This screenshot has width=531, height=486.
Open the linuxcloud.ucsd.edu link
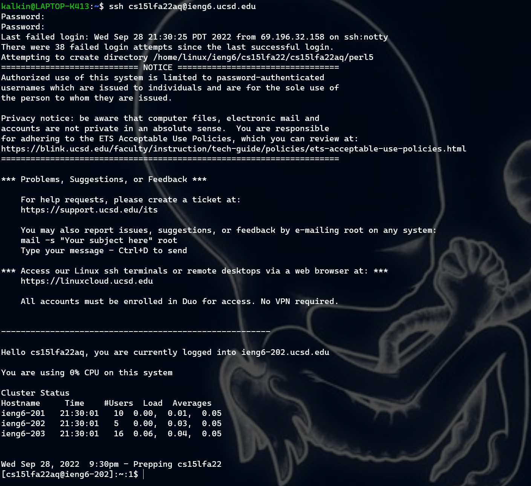[x=87, y=281]
